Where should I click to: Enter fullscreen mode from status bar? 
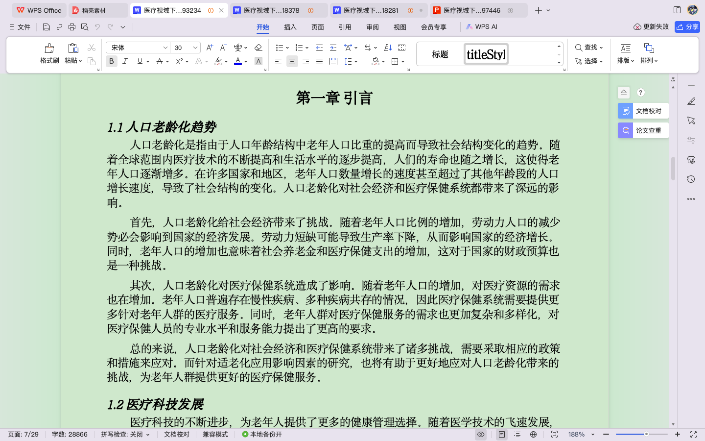tap(693, 434)
